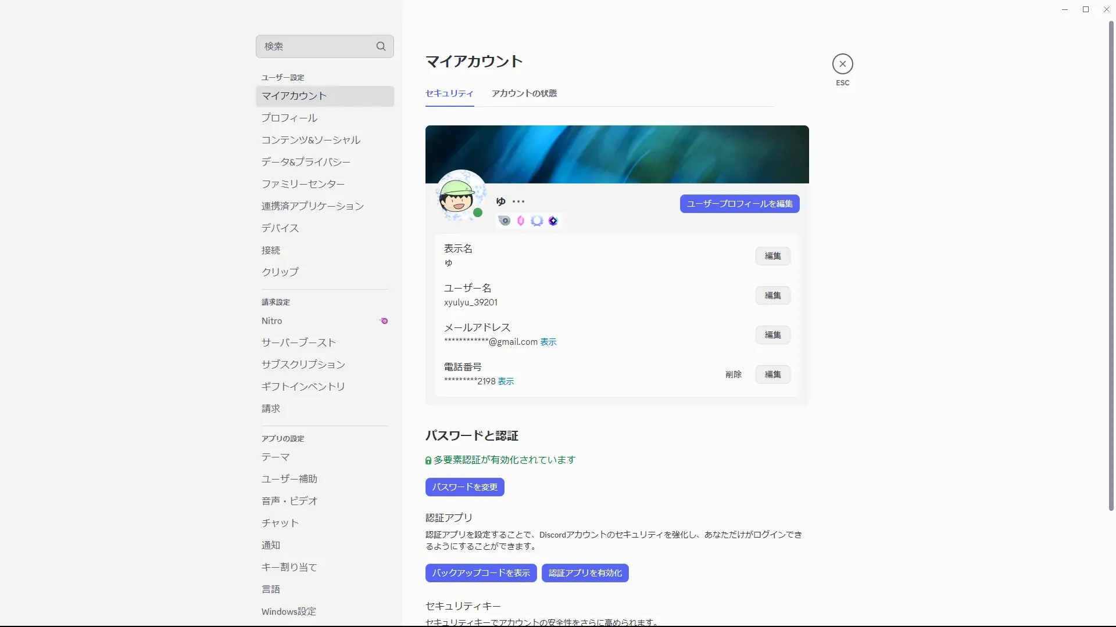Click パスワードを変更 button
This screenshot has height=627, width=1116.
(464, 487)
